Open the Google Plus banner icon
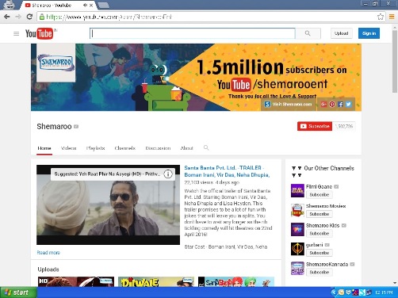 point(323,104)
